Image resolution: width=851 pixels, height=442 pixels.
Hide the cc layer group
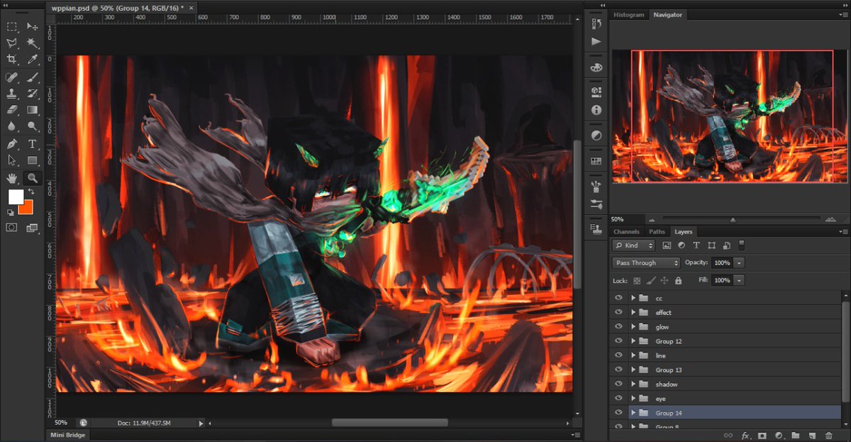(x=618, y=298)
